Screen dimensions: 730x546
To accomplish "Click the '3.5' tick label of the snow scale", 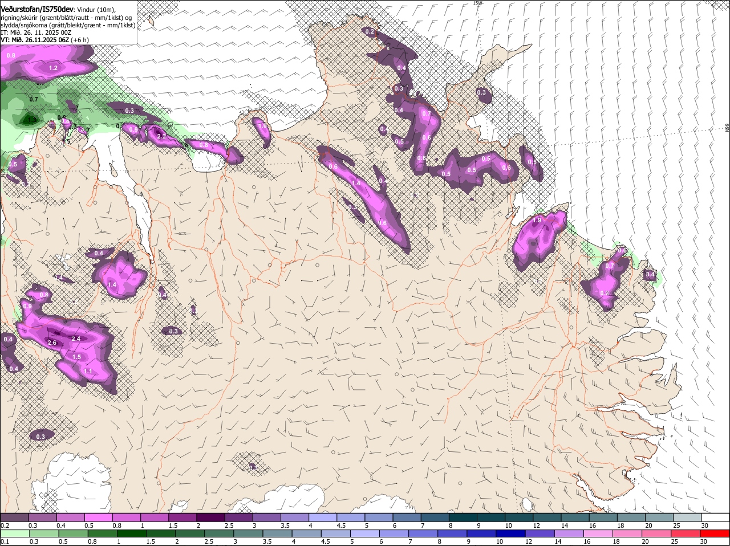I will (286, 524).
